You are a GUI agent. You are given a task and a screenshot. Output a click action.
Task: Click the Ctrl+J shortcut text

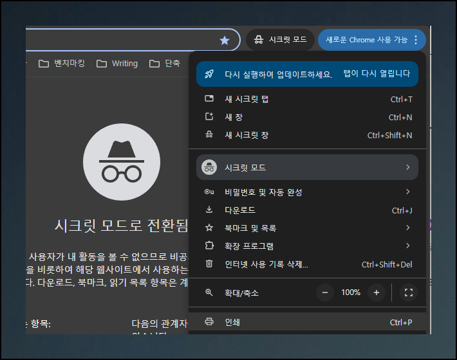(402, 210)
